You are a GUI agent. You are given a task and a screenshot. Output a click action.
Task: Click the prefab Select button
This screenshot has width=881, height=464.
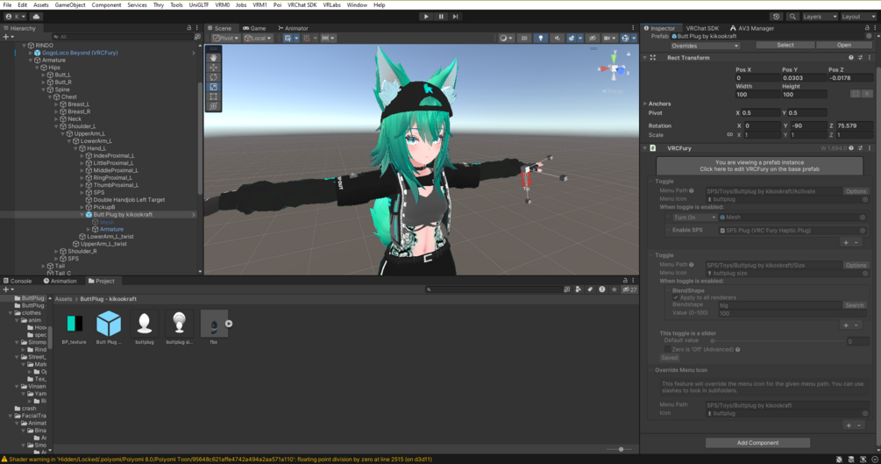[785, 45]
